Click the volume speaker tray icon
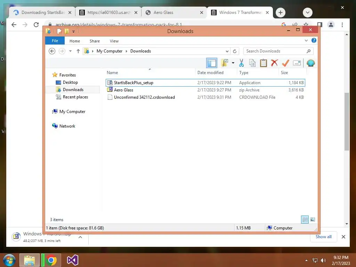The image size is (356, 267). click(323, 260)
